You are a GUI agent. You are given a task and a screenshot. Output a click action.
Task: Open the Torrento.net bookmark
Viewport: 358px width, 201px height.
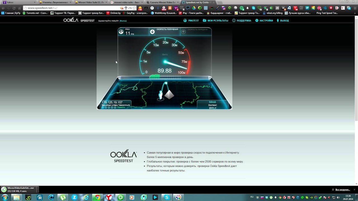coord(35,13)
